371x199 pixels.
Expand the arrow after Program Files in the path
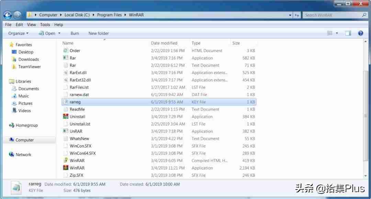125,15
